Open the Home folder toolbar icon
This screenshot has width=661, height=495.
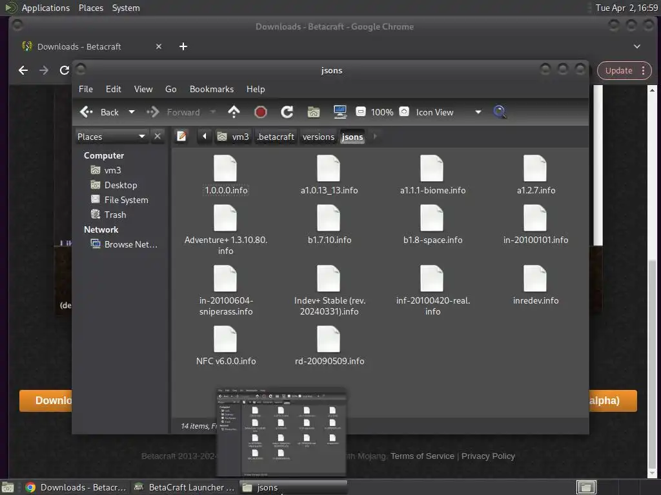(314, 112)
